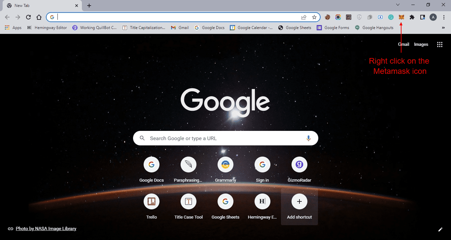Open Hemingway Editor bookmark
Screen dimensions: 451x240
[47, 28]
